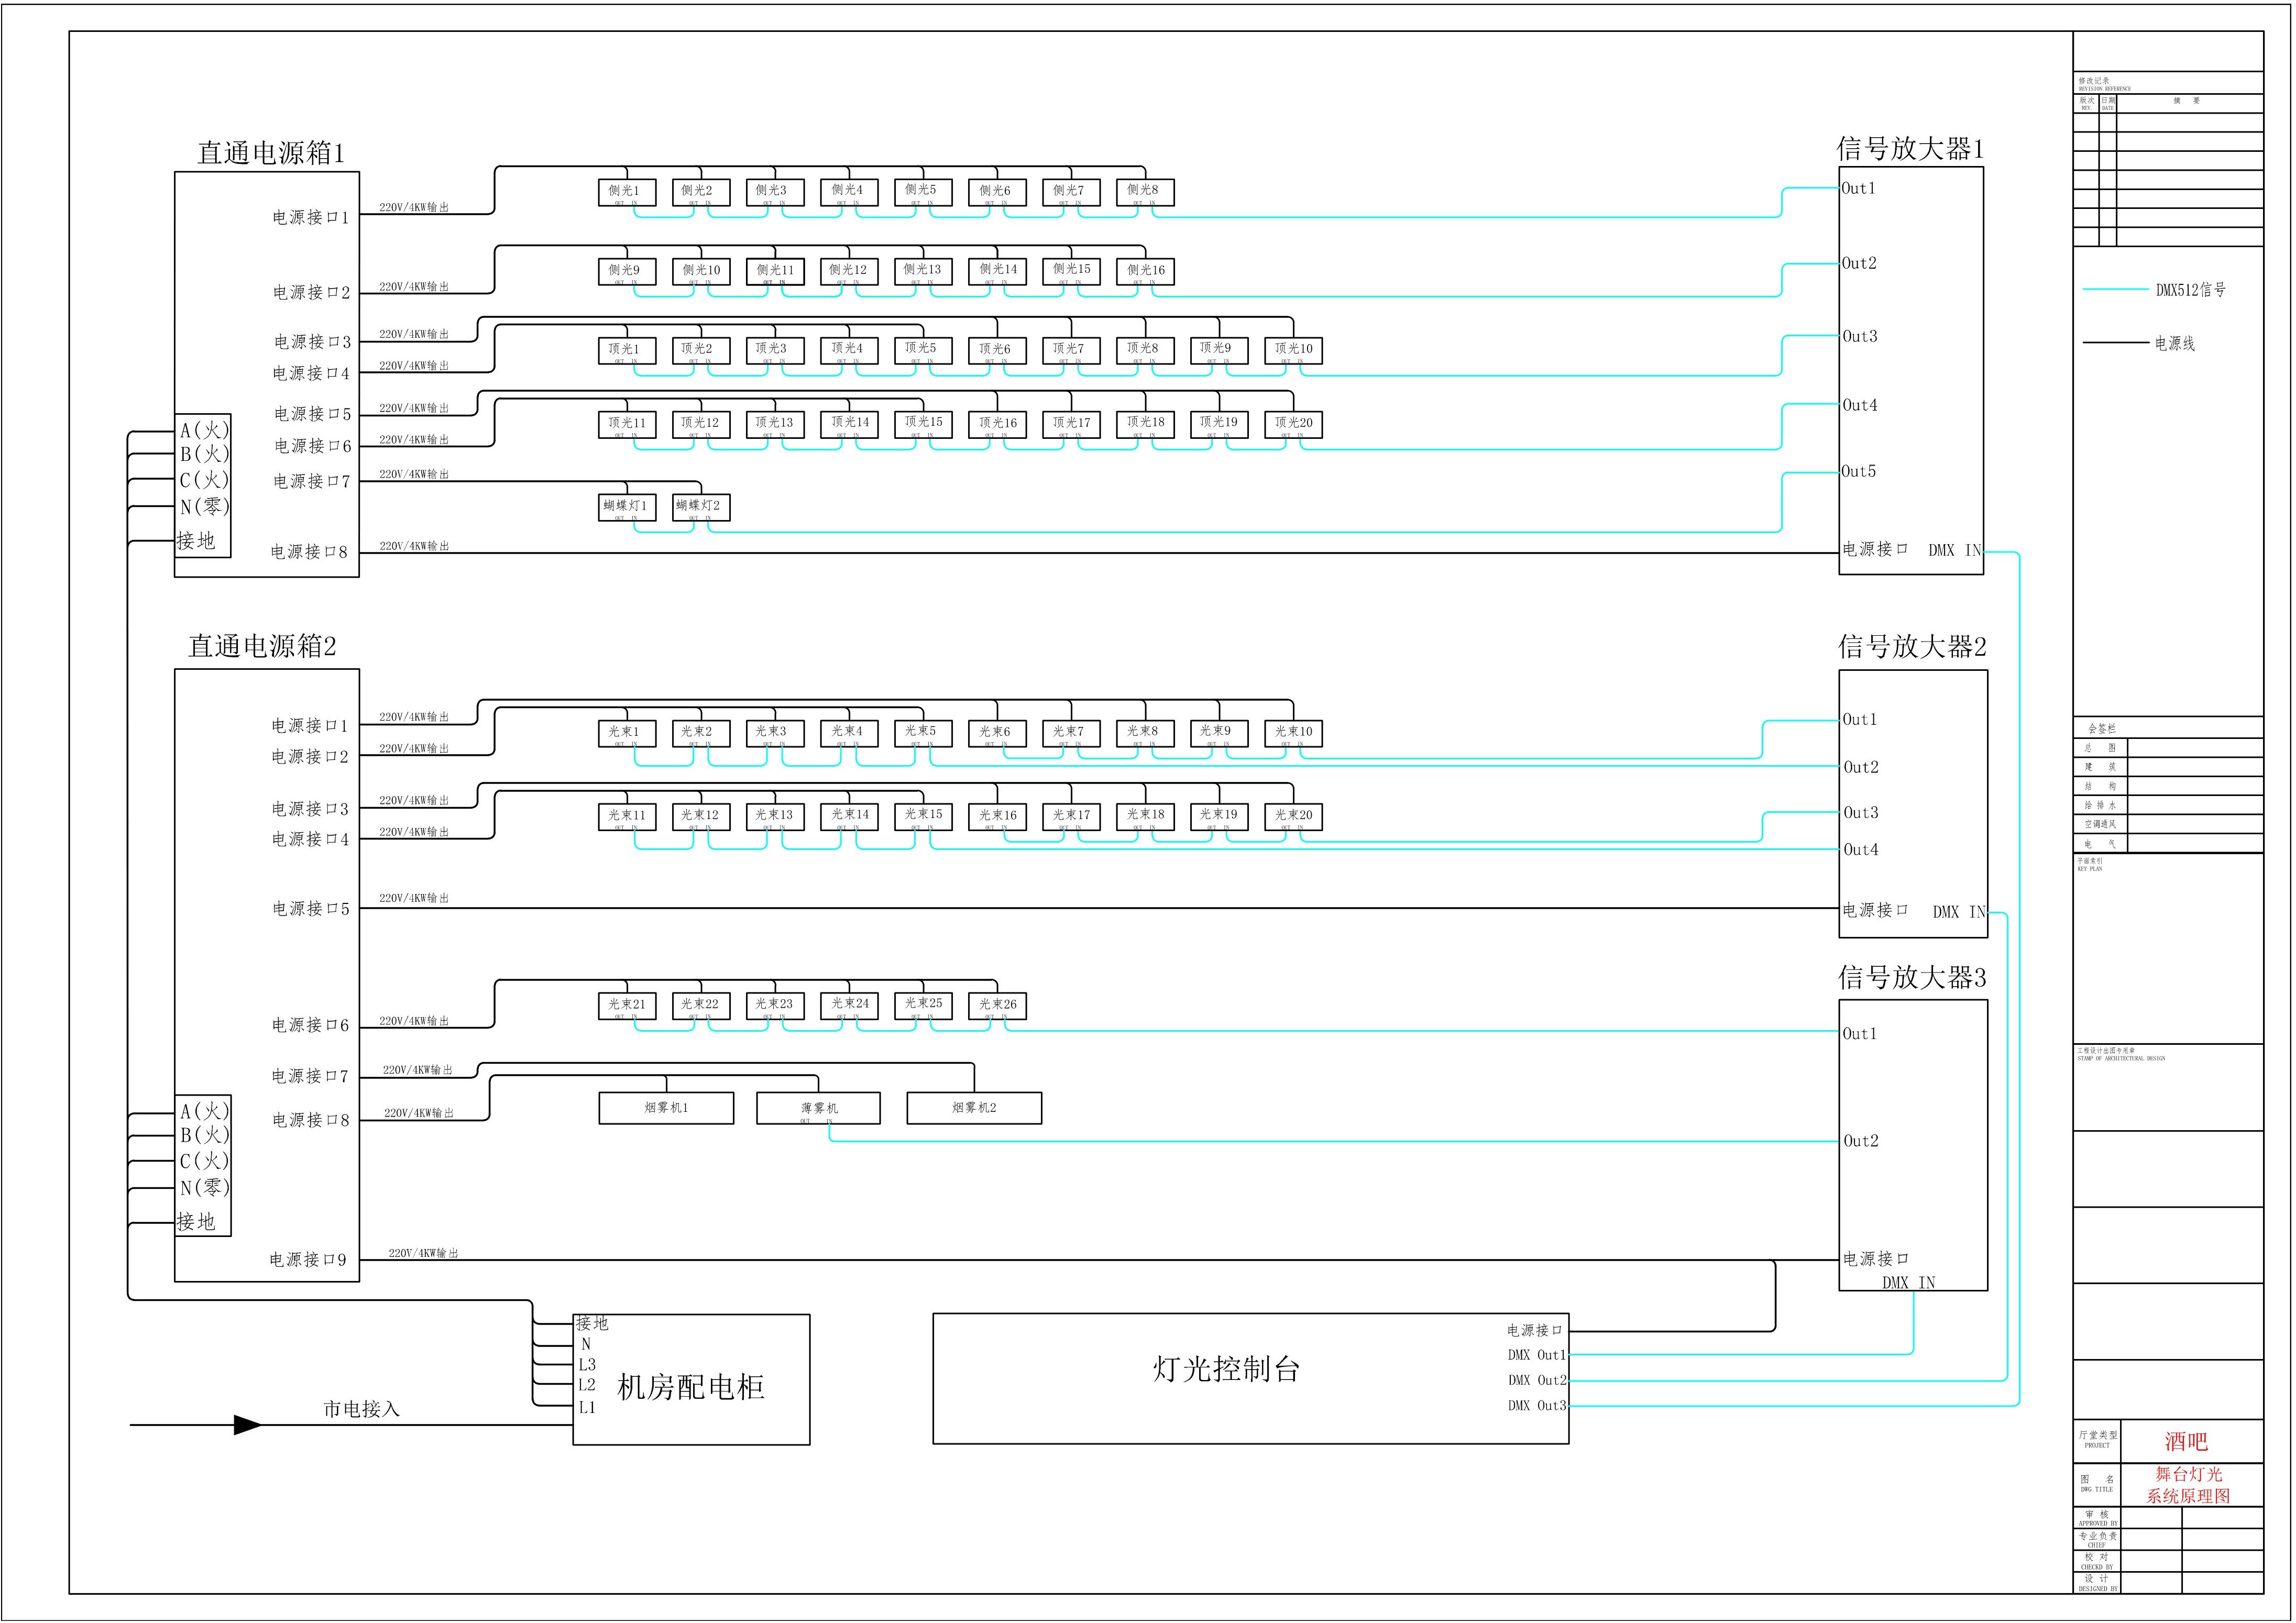Click Out5 port on 信号放大器1
The image size is (2296, 1623).
[1859, 471]
